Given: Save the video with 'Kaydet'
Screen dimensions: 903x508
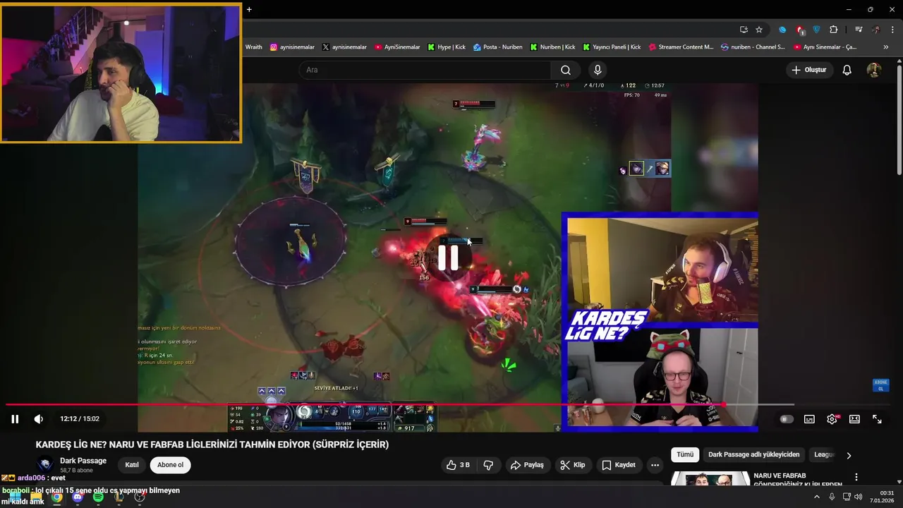Looking at the screenshot, I should tap(619, 465).
